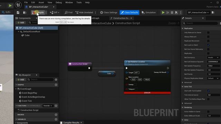Viewport: 221px width, 124px height.
Task: Open Compile options three-dot menu
Action: (46, 12)
